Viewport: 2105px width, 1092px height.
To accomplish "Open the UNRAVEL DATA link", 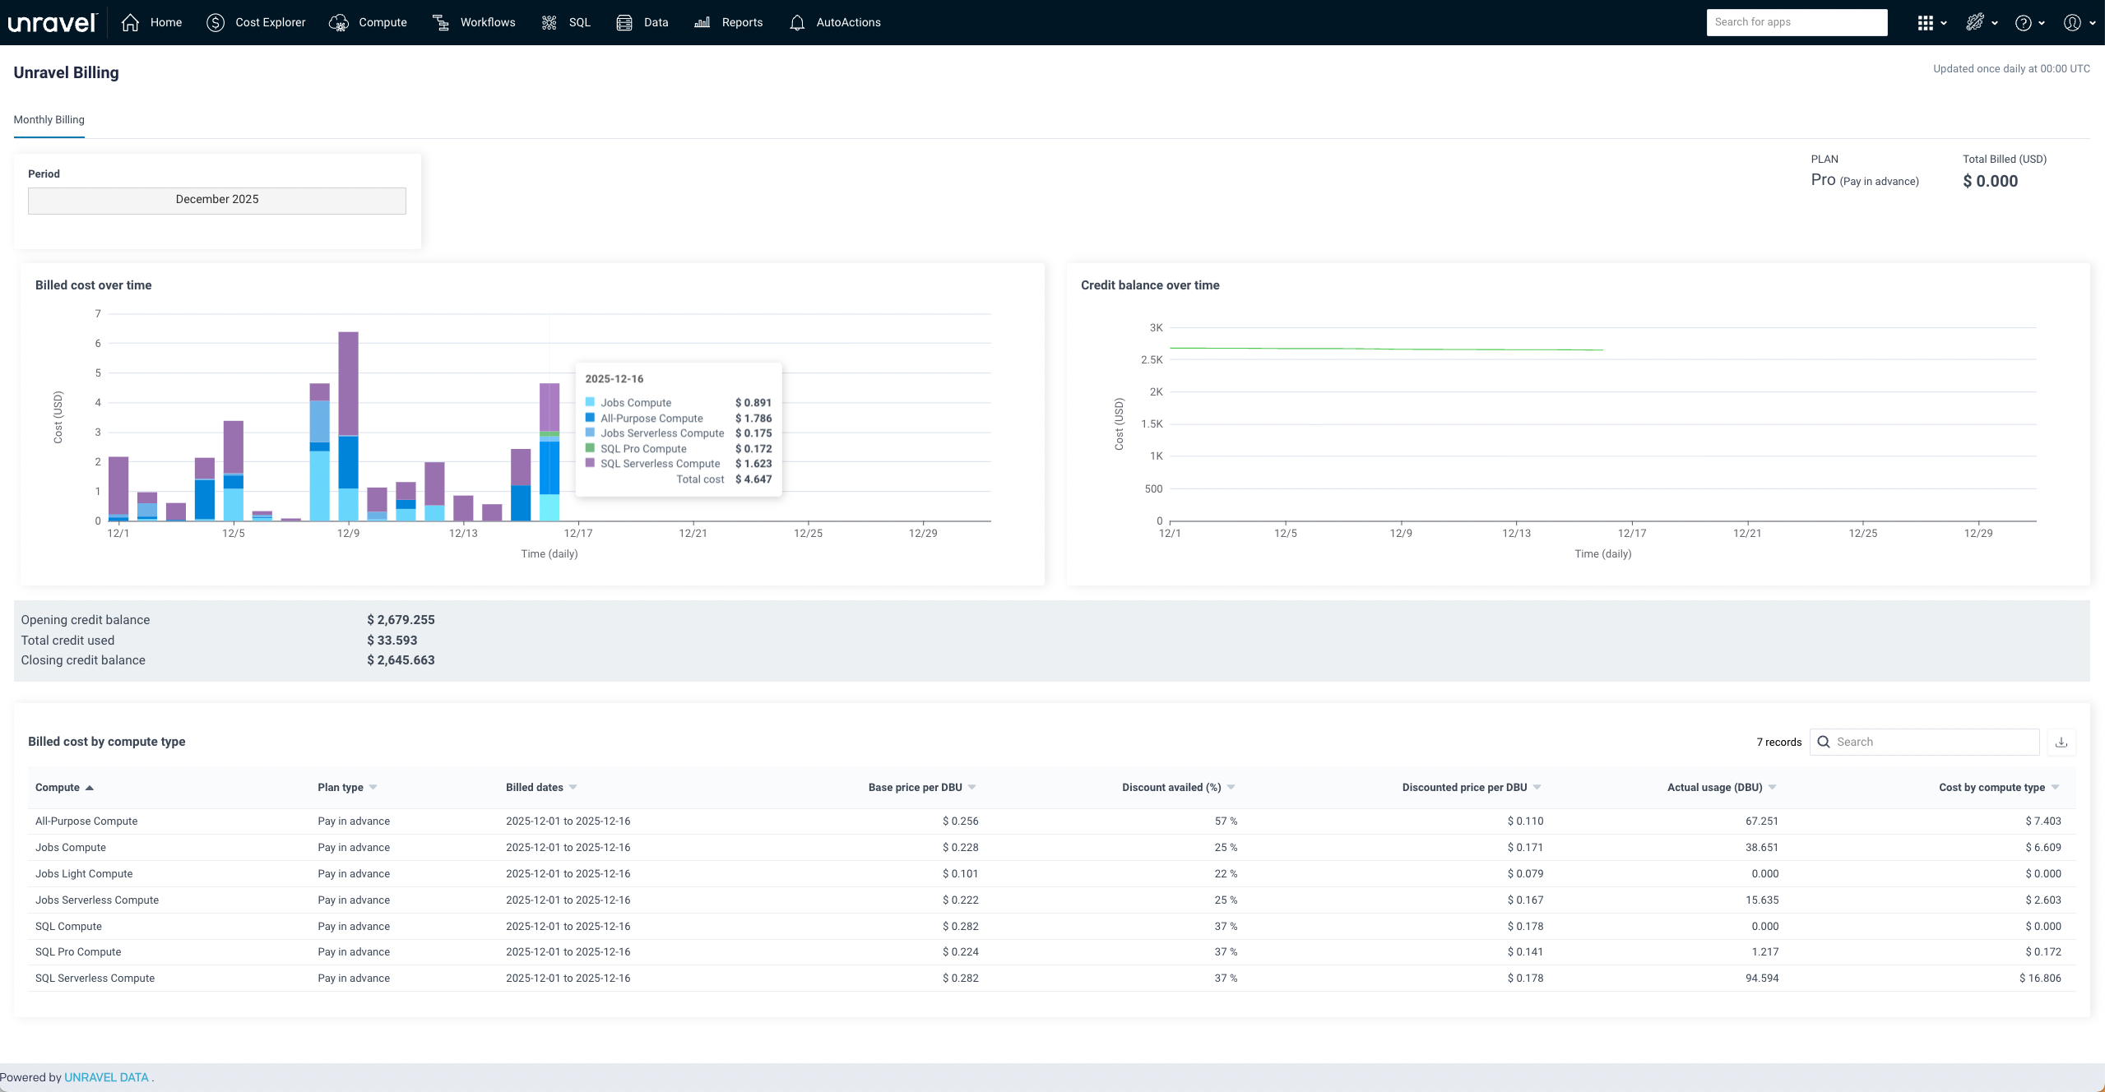I will click(x=106, y=1077).
